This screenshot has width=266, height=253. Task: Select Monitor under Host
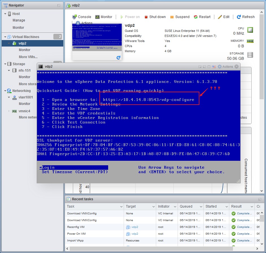pyautogui.click(x=18, y=27)
